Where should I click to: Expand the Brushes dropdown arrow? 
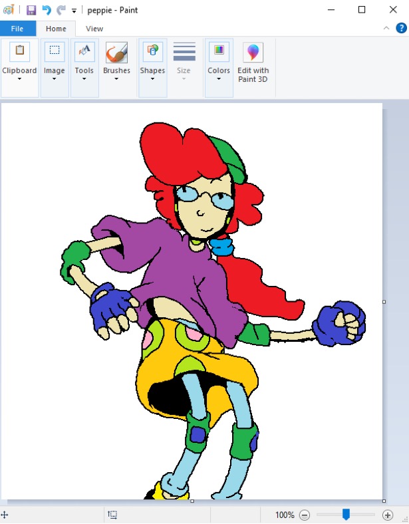tap(116, 79)
